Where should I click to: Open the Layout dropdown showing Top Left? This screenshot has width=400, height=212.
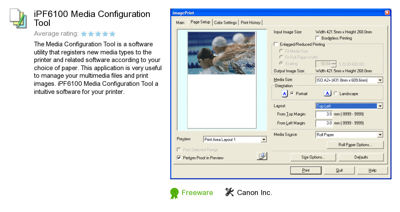(x=349, y=106)
